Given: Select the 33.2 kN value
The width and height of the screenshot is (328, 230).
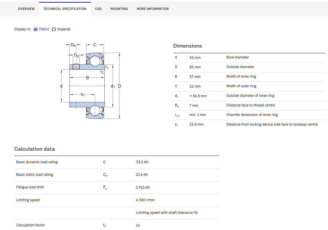Looking at the screenshot, I should tap(142, 162).
